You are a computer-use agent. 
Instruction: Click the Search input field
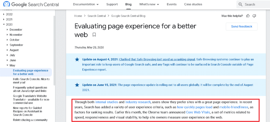(x=253, y=4)
